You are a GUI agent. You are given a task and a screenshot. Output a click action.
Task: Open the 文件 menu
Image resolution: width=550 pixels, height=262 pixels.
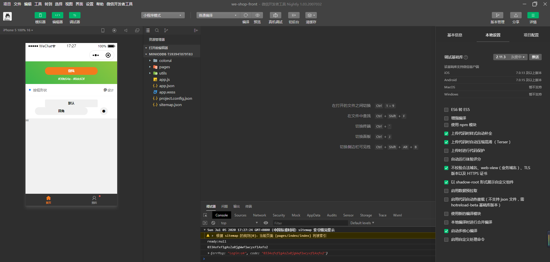(x=17, y=4)
